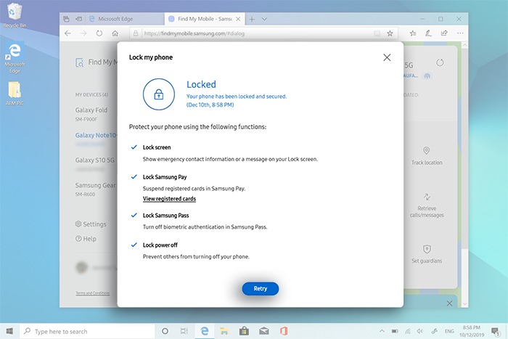This screenshot has height=339, width=508.
Task: Open the Favorites hub icon
Action: click(x=413, y=33)
